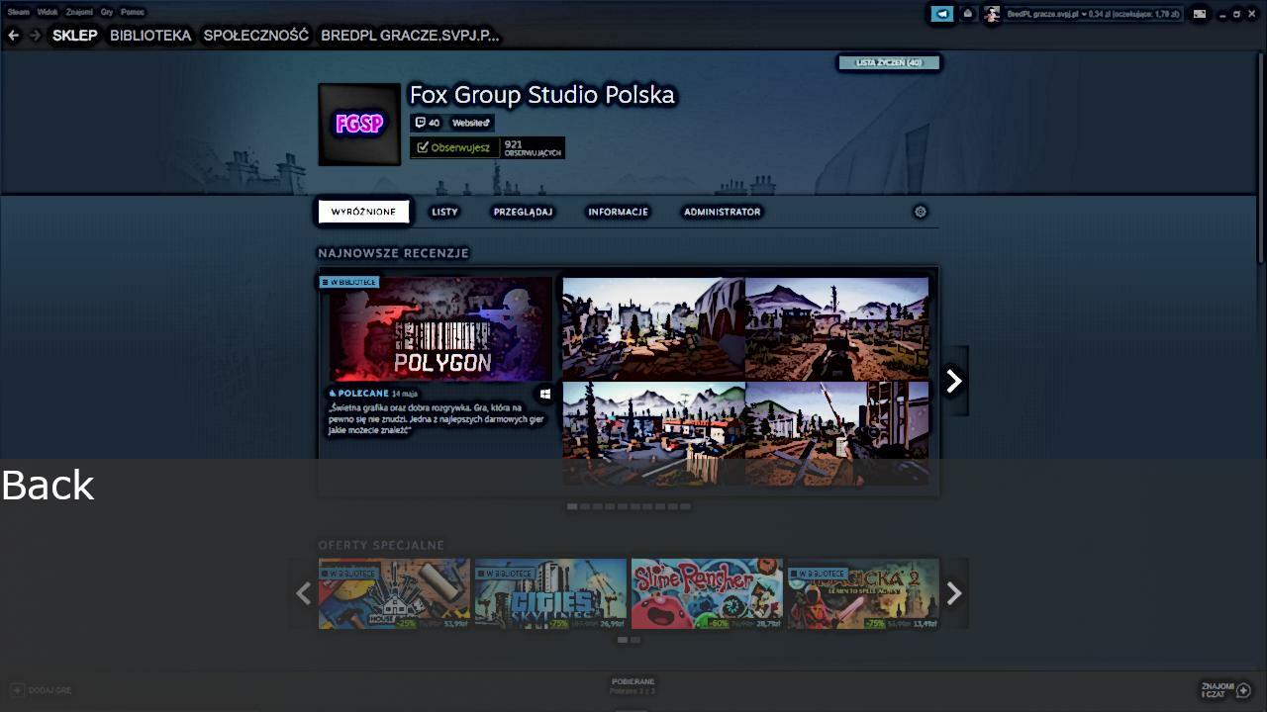Click the LISTA ŻYCZEŃ (40) button
The height and width of the screenshot is (712, 1267).
889,62
